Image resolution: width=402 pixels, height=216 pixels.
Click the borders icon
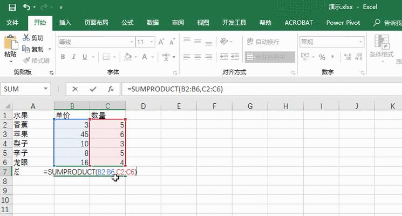point(106,57)
